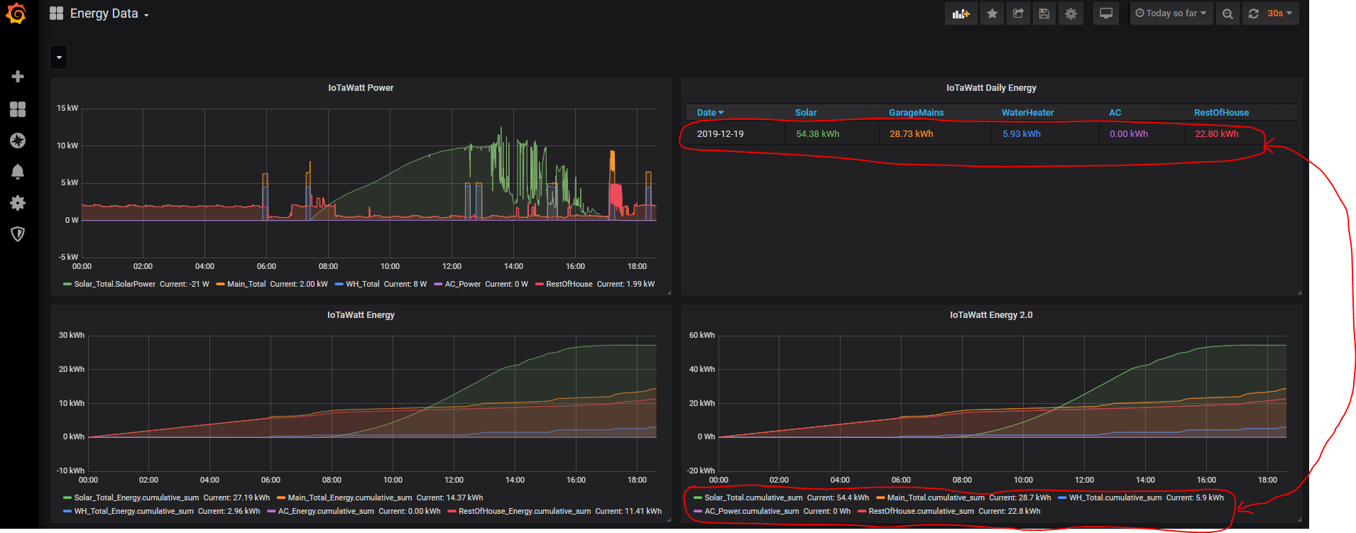Toggle Main_Total_Energy.cumulative_sum legend series
The height and width of the screenshot is (533, 1356).
point(350,498)
